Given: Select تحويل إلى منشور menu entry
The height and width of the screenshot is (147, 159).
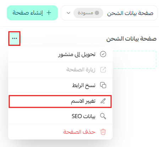Looking at the screenshot, I should (60, 54).
